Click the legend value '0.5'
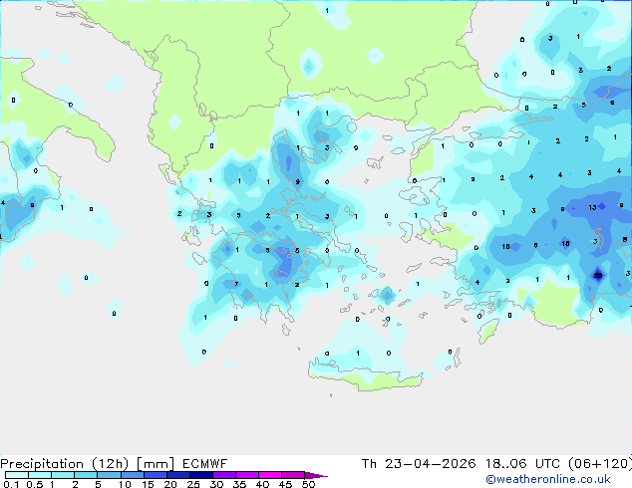 (x=34, y=484)
